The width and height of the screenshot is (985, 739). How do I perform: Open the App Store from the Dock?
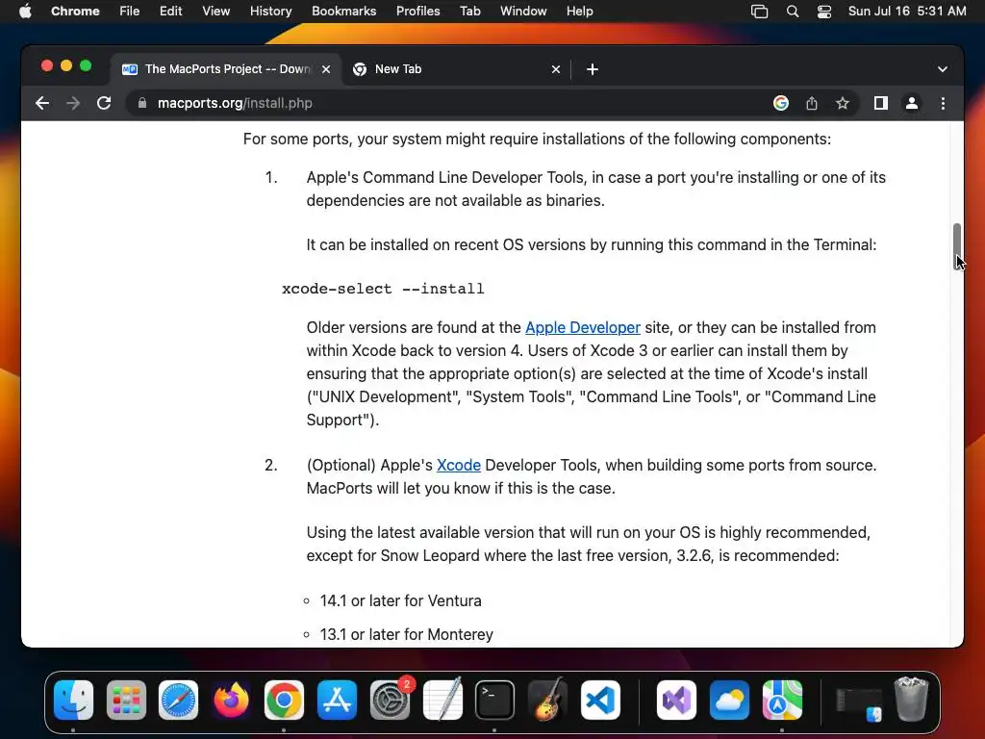pos(337,701)
